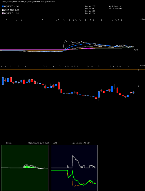
Task: Select the 'DOW MT: 1.56' legend label
Action: [12, 10]
